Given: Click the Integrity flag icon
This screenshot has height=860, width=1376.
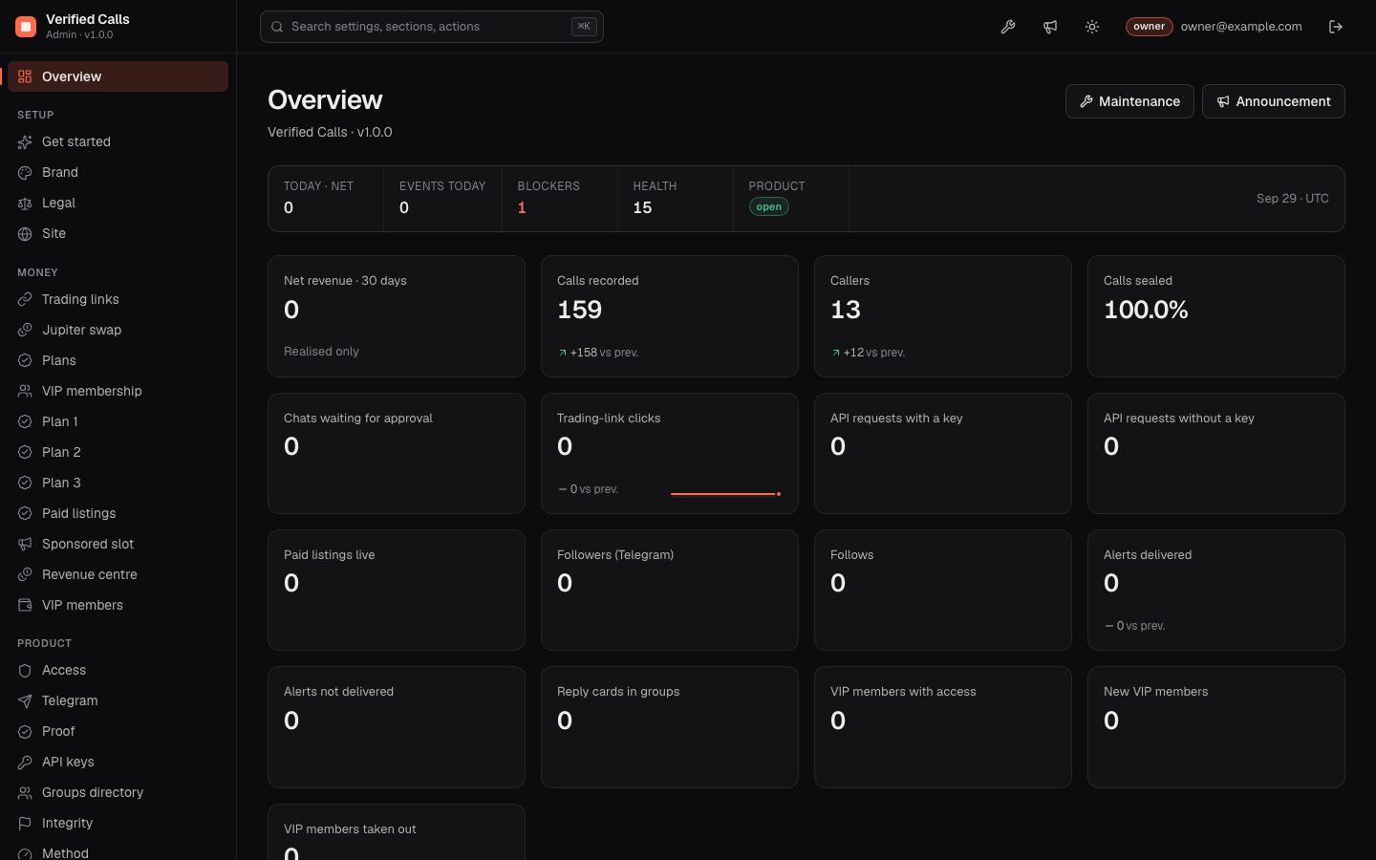Looking at the screenshot, I should click(25, 823).
